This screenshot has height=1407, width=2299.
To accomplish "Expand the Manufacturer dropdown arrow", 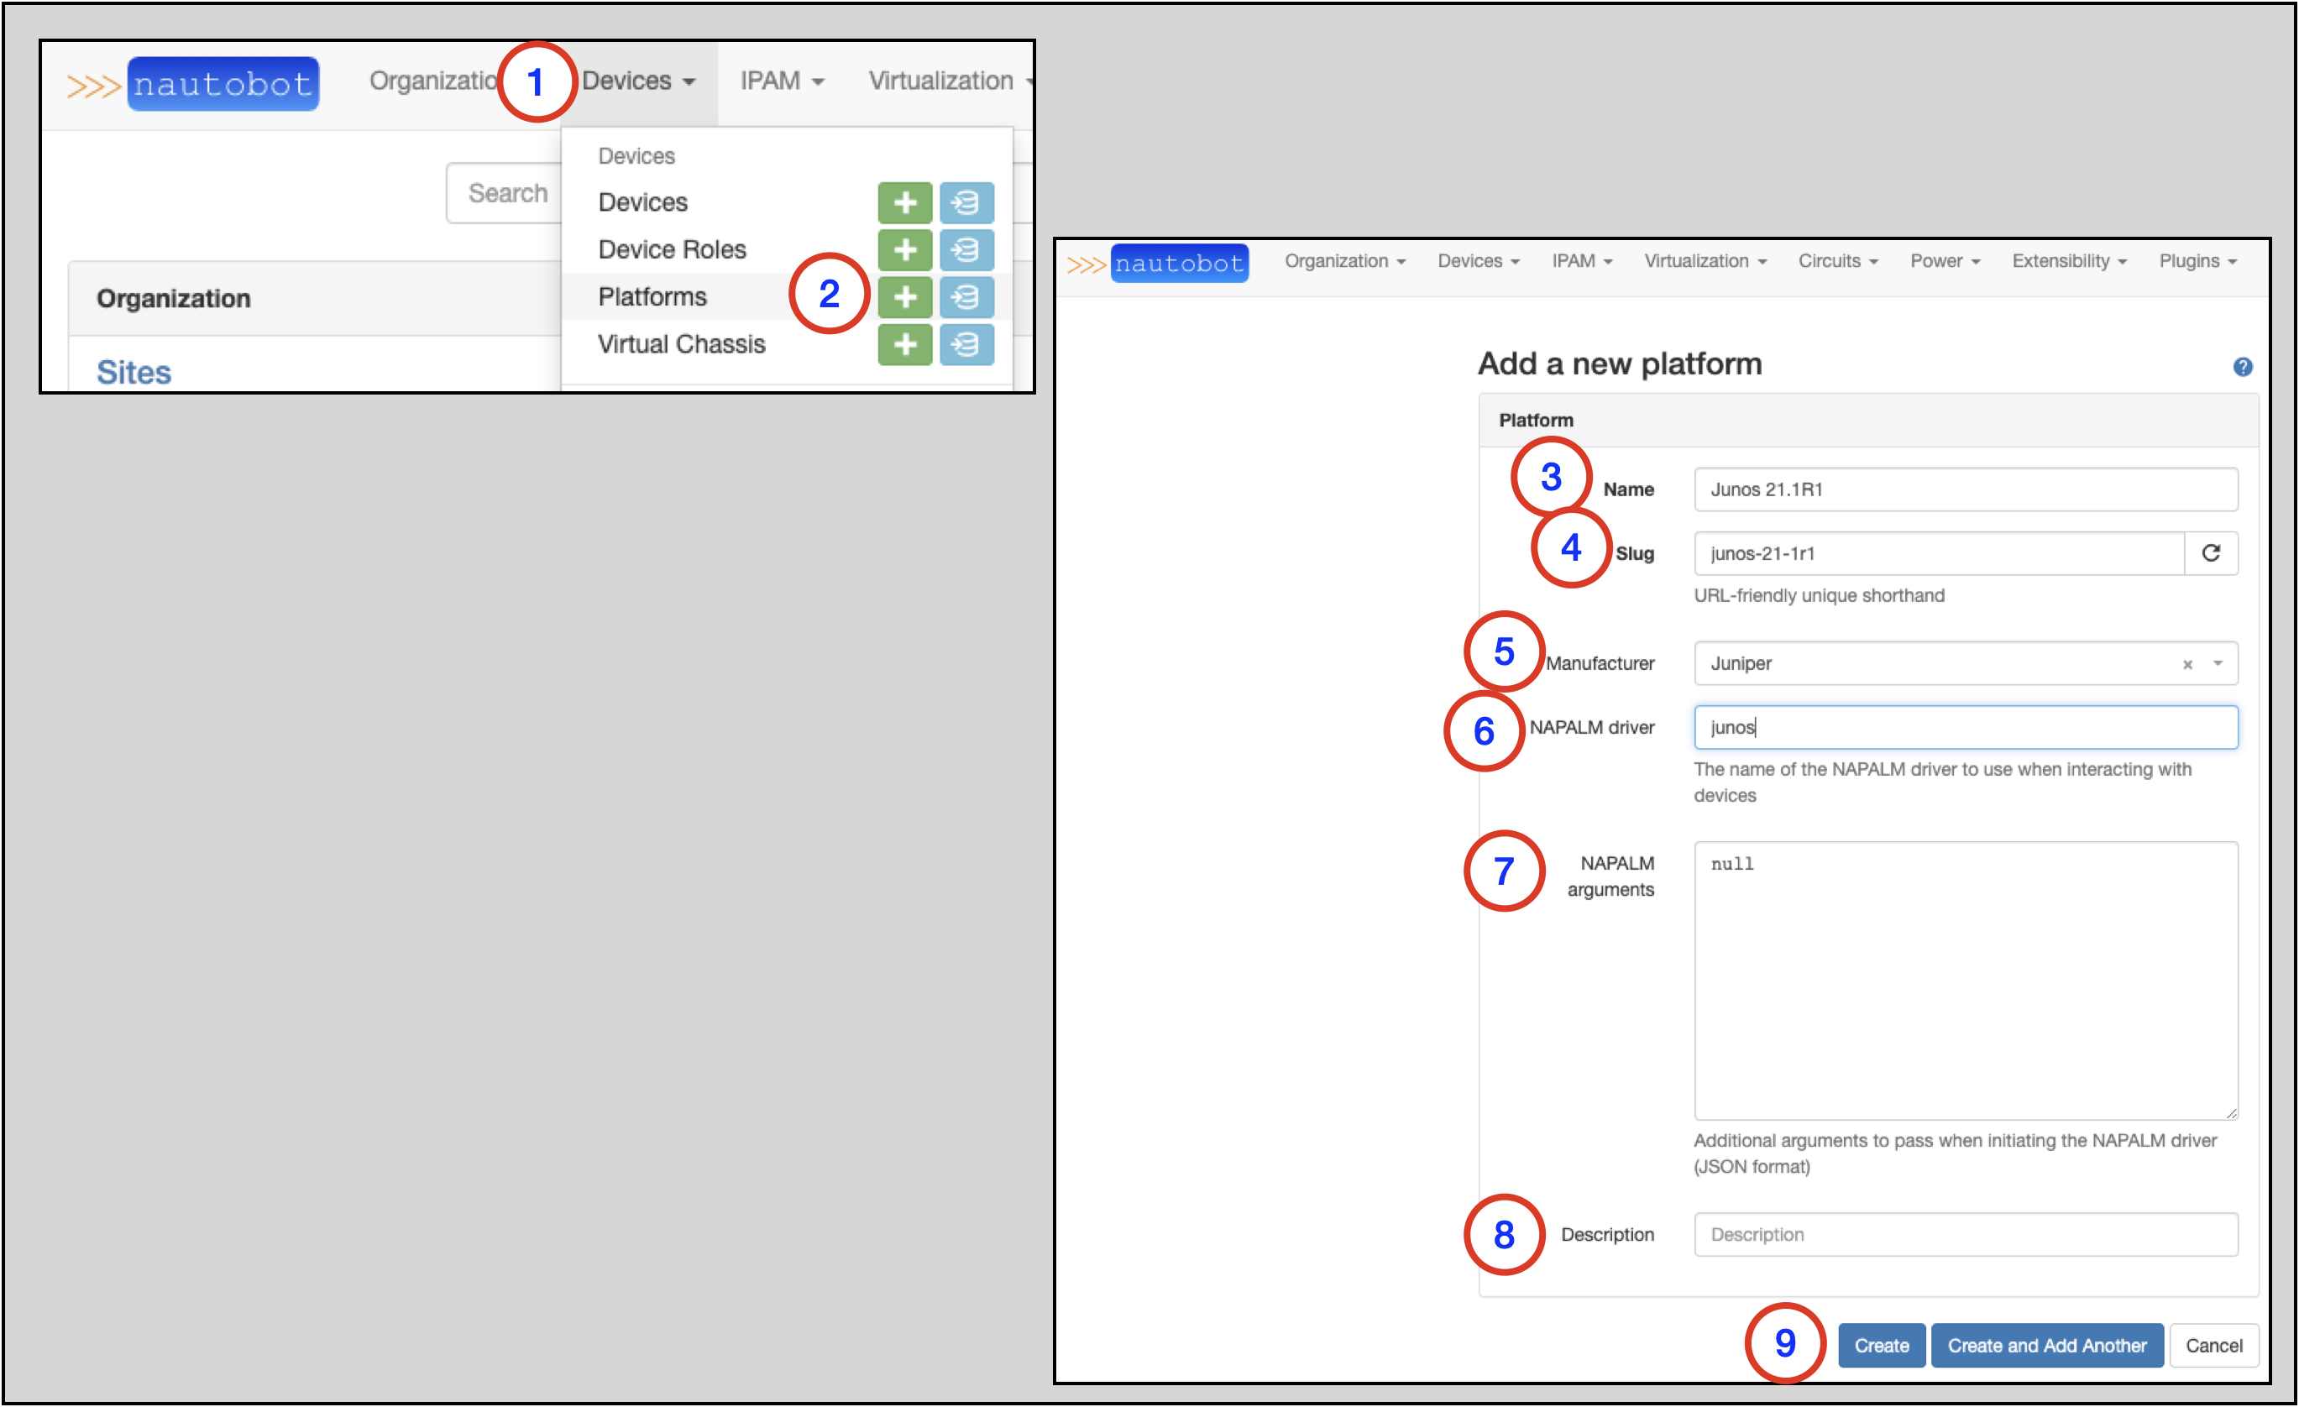I will [x=2218, y=663].
